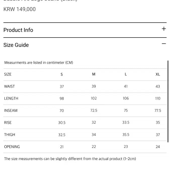Click the INSEAM row label

(11, 111)
